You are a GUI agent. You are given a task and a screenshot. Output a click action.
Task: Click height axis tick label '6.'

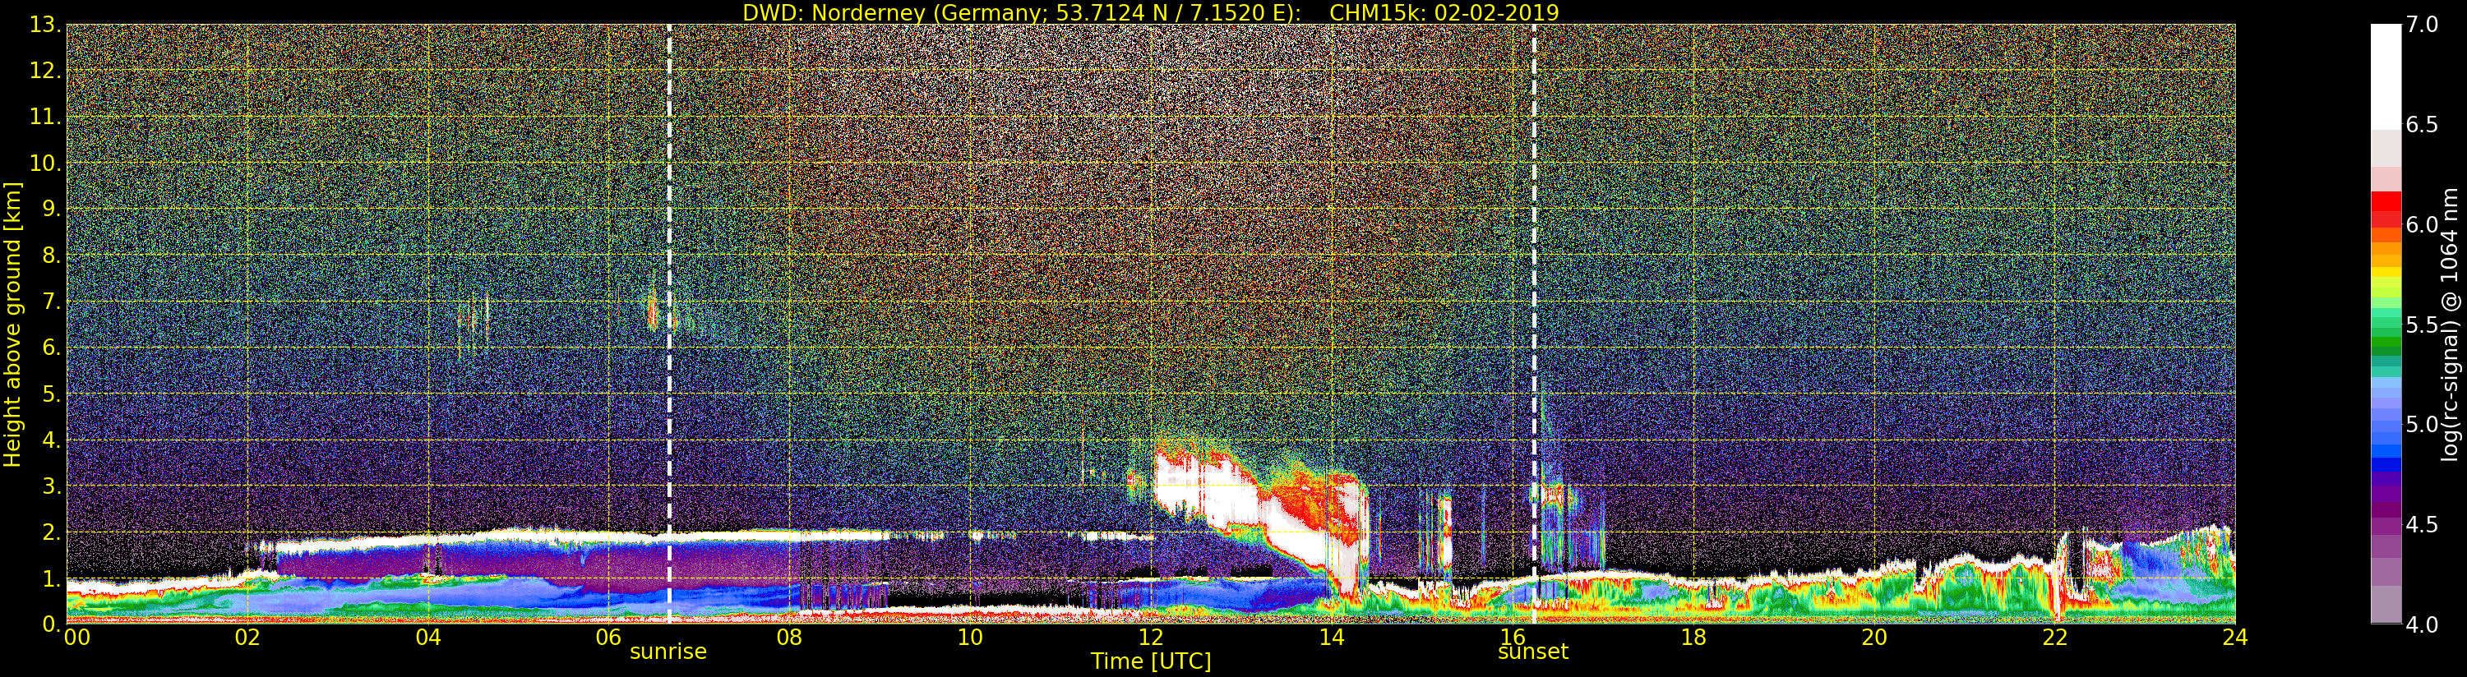tap(52, 348)
